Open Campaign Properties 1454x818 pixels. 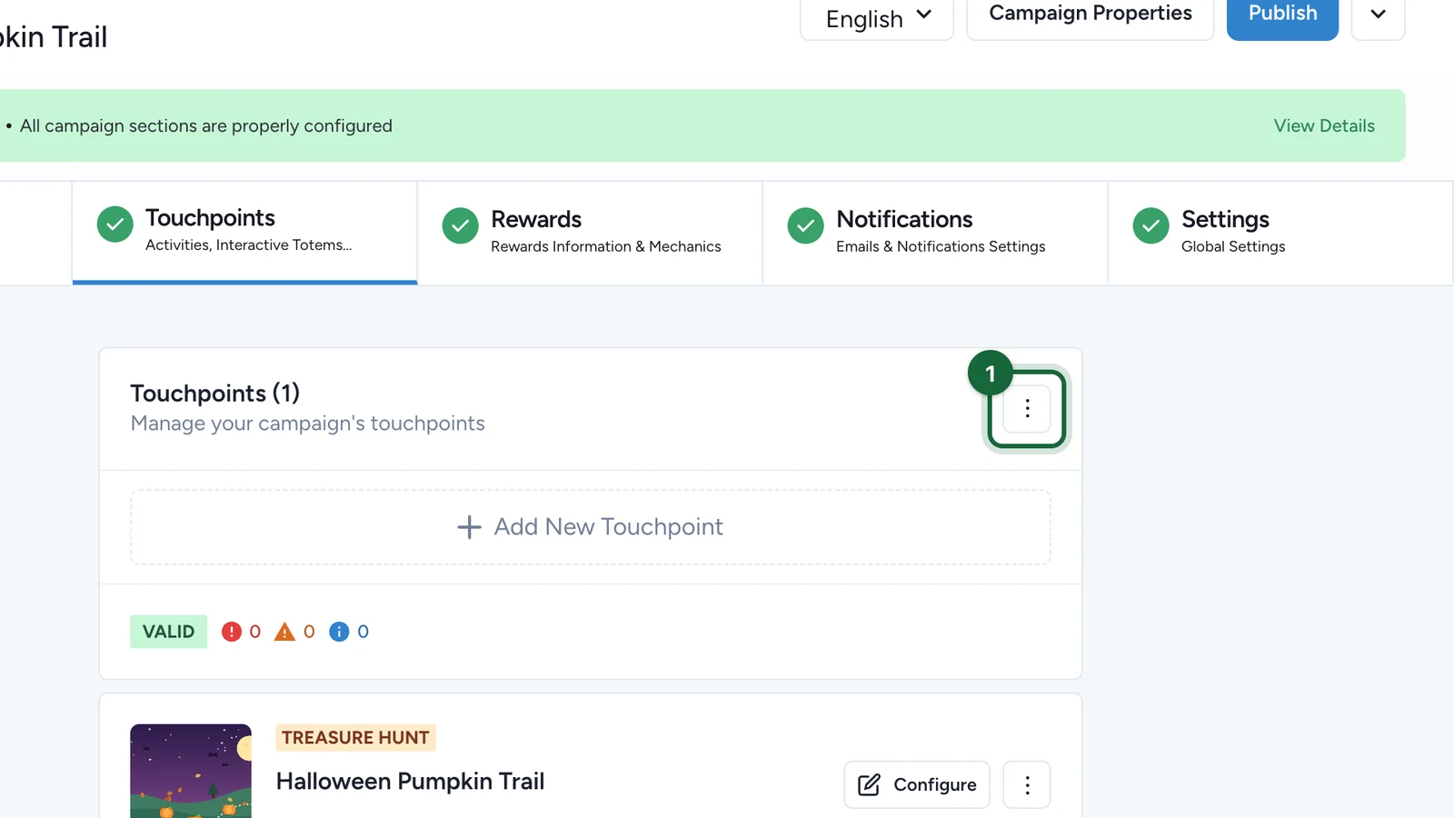[1090, 16]
